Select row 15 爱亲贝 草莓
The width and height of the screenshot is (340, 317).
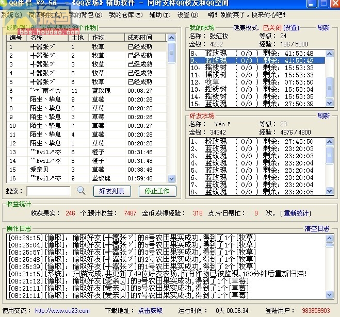pos(87,170)
